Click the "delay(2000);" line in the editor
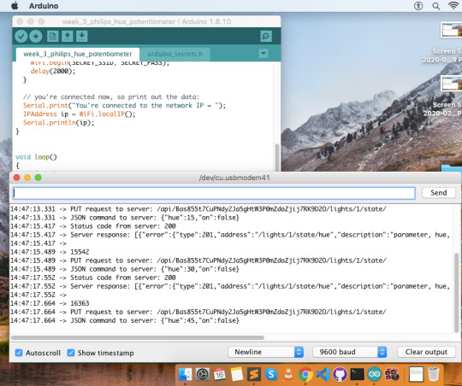This screenshot has height=386, width=462. [53, 71]
